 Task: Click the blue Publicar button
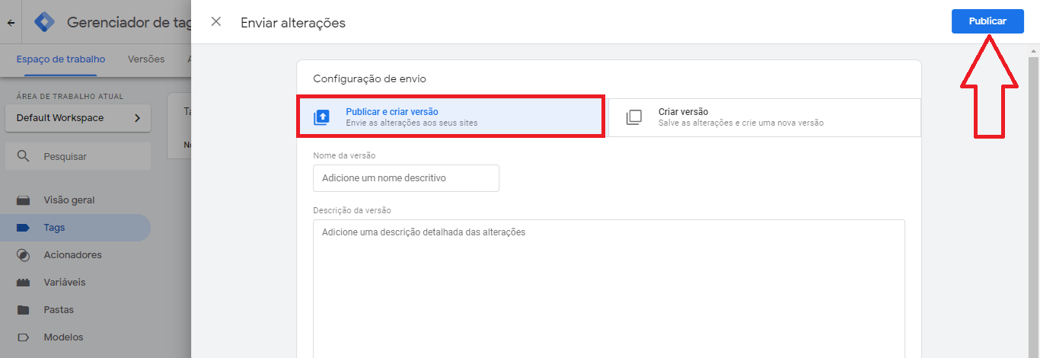(x=987, y=21)
